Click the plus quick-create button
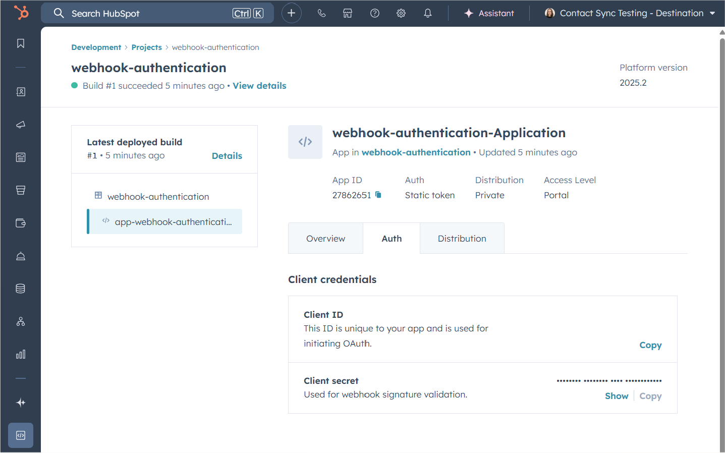The width and height of the screenshot is (725, 453). [291, 13]
